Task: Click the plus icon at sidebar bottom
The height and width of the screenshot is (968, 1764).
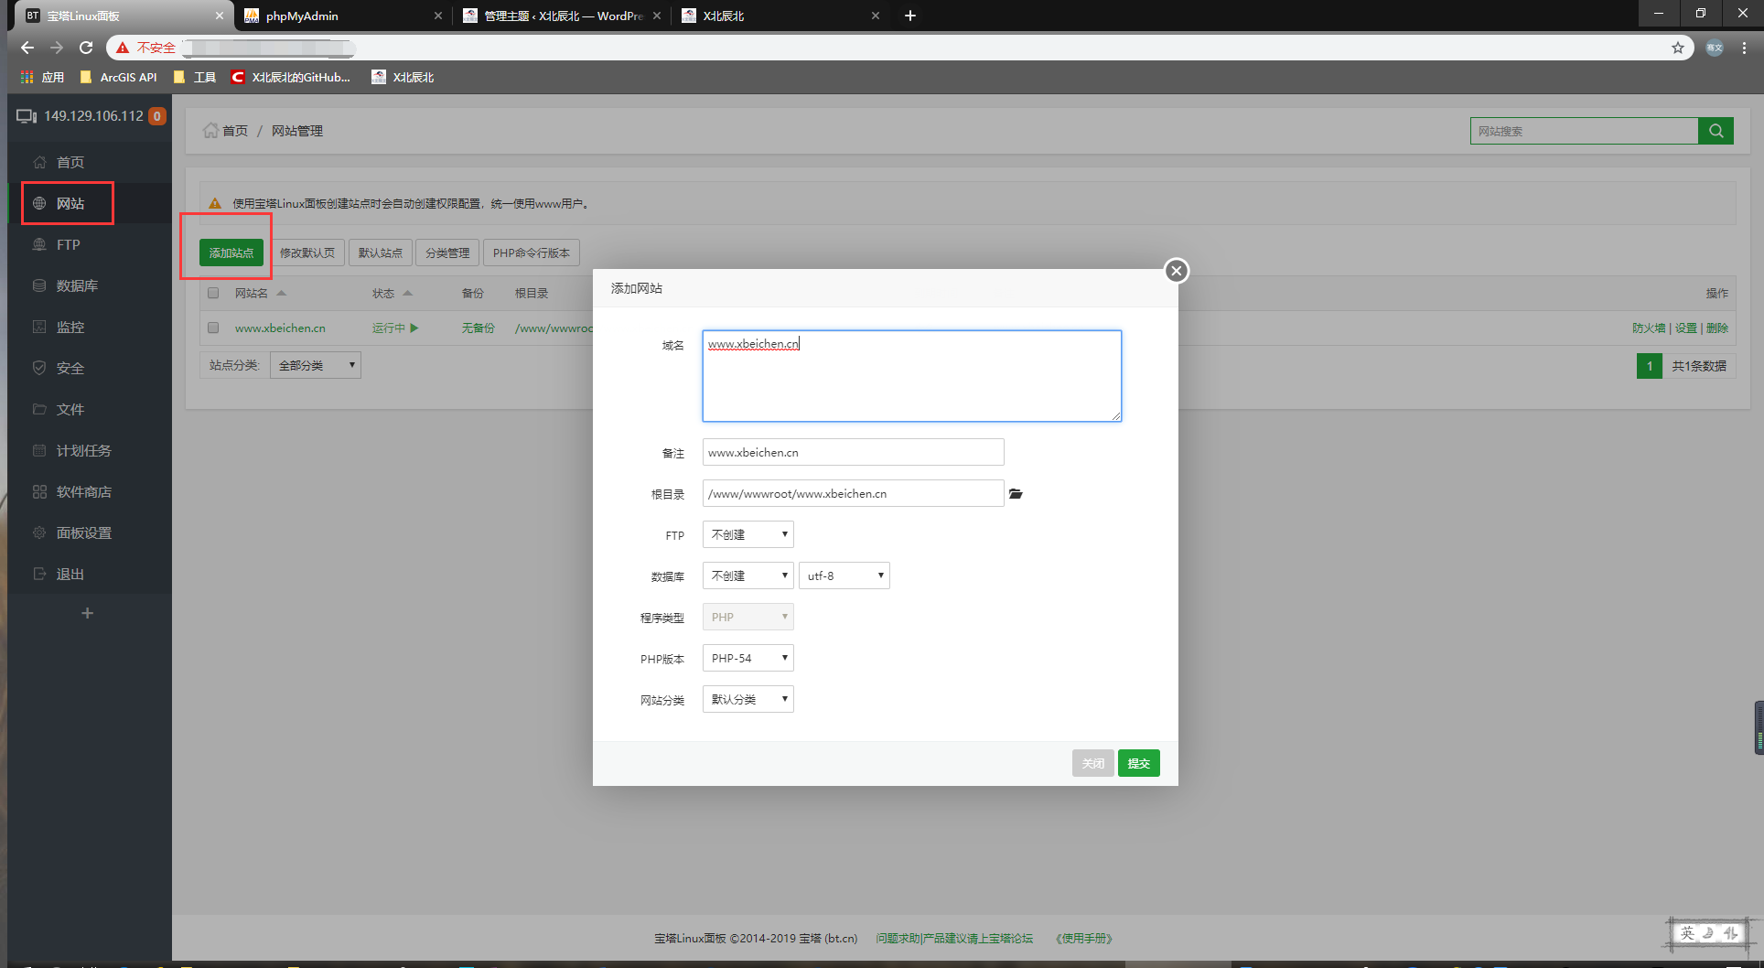Action: pyautogui.click(x=87, y=613)
